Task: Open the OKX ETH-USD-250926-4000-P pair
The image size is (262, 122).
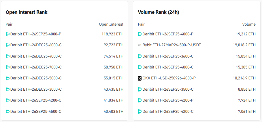Action: coord(169,78)
